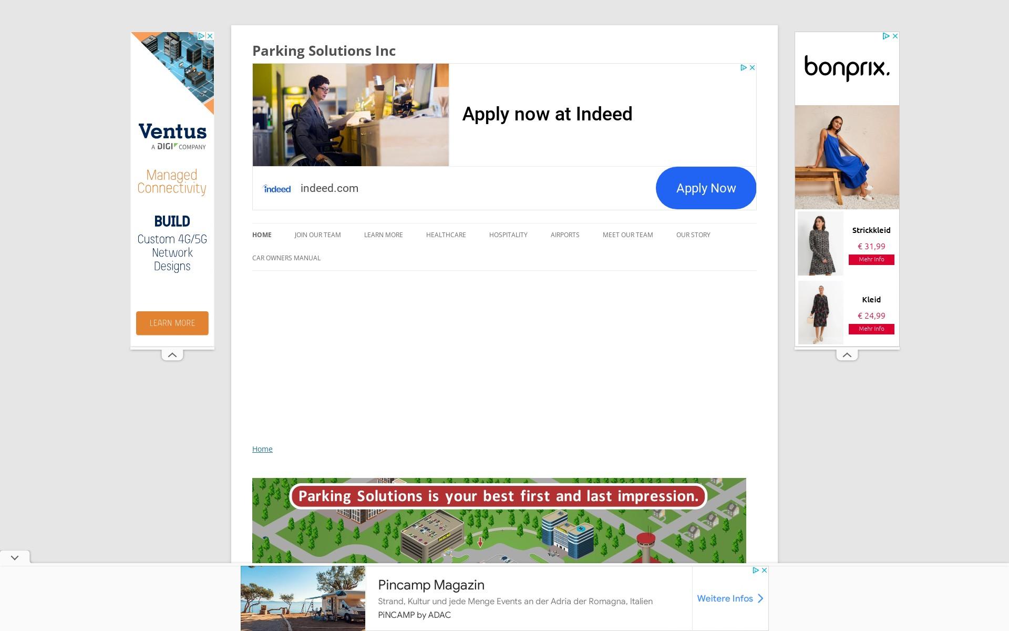Click the Home breadcrumb link
1009x631 pixels.
(262, 449)
